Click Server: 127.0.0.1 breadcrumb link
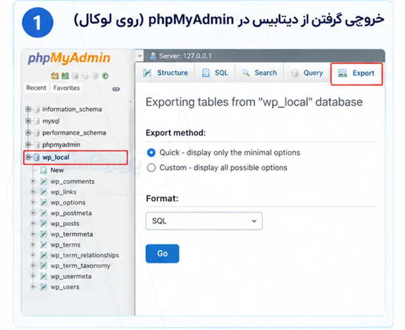This screenshot has height=330, width=405. coord(185,56)
